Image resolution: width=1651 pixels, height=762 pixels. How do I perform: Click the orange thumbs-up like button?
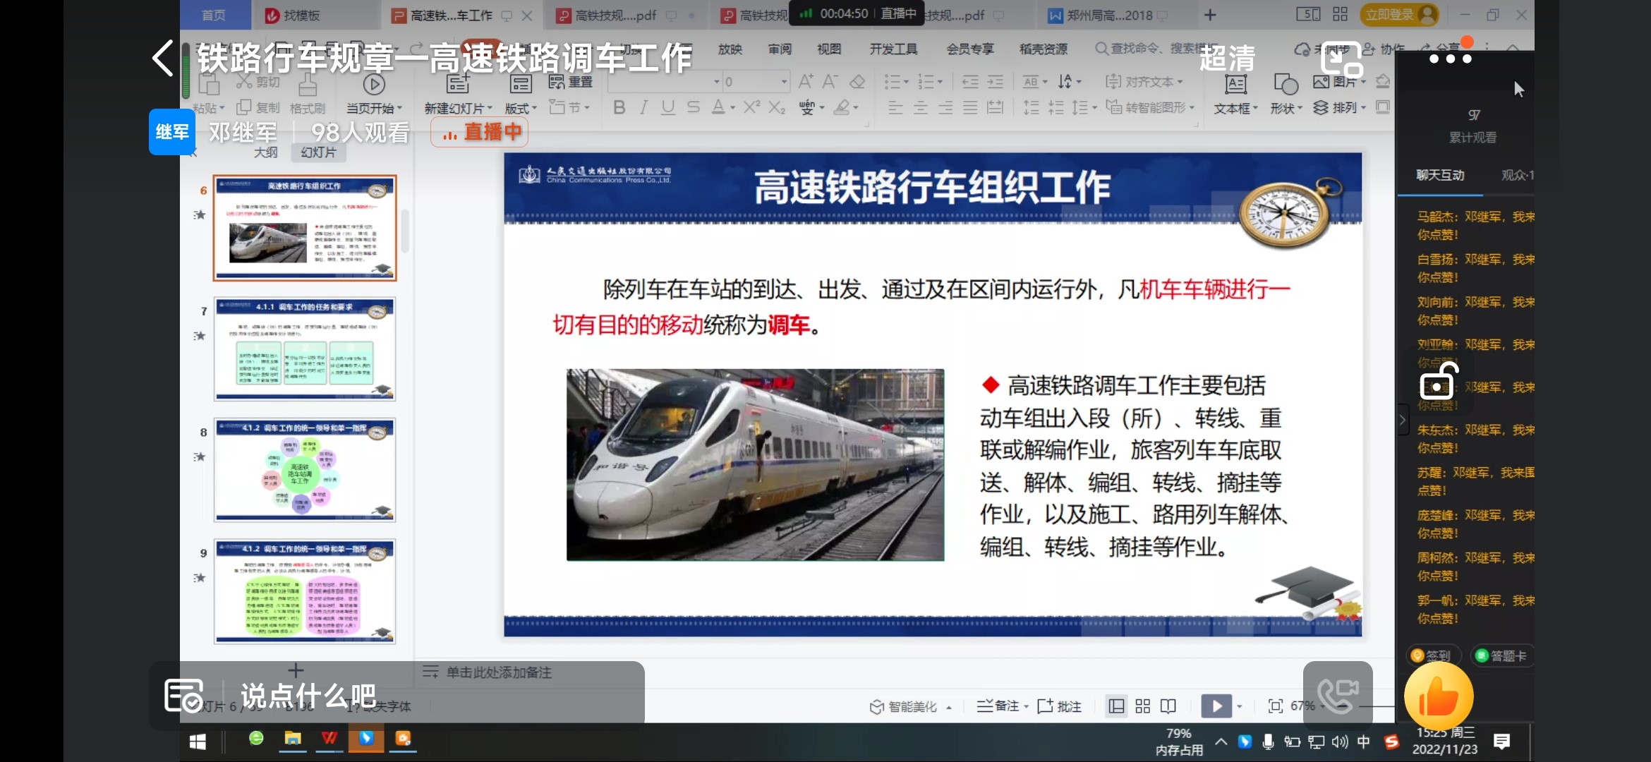[x=1438, y=696]
